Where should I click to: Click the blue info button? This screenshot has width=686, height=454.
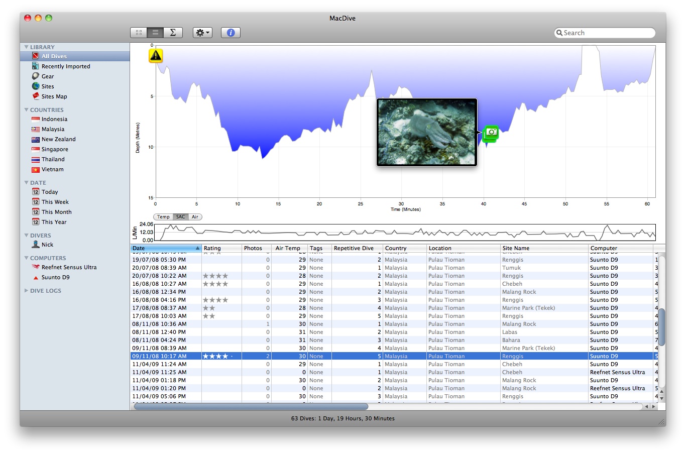231,33
